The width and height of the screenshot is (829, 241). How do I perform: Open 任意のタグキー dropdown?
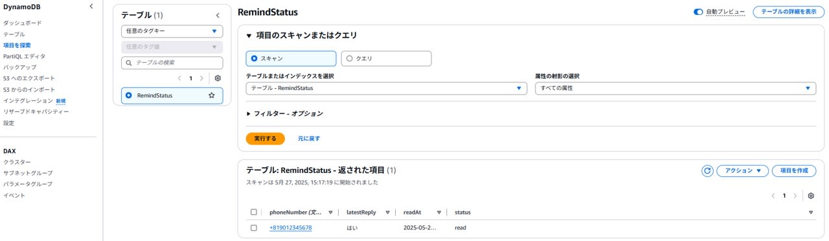click(x=172, y=31)
